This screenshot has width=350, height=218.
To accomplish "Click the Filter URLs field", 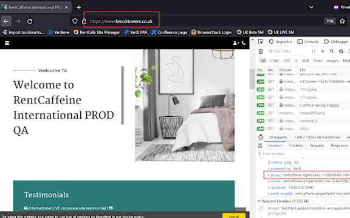I will pyautogui.click(x=287, y=51).
